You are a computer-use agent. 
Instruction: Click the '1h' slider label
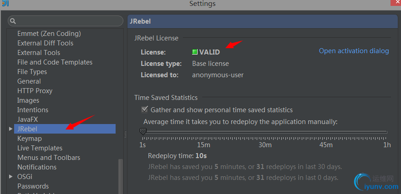click(x=387, y=145)
